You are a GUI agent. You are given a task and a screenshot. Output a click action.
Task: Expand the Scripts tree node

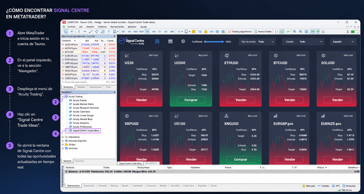(x=63, y=144)
